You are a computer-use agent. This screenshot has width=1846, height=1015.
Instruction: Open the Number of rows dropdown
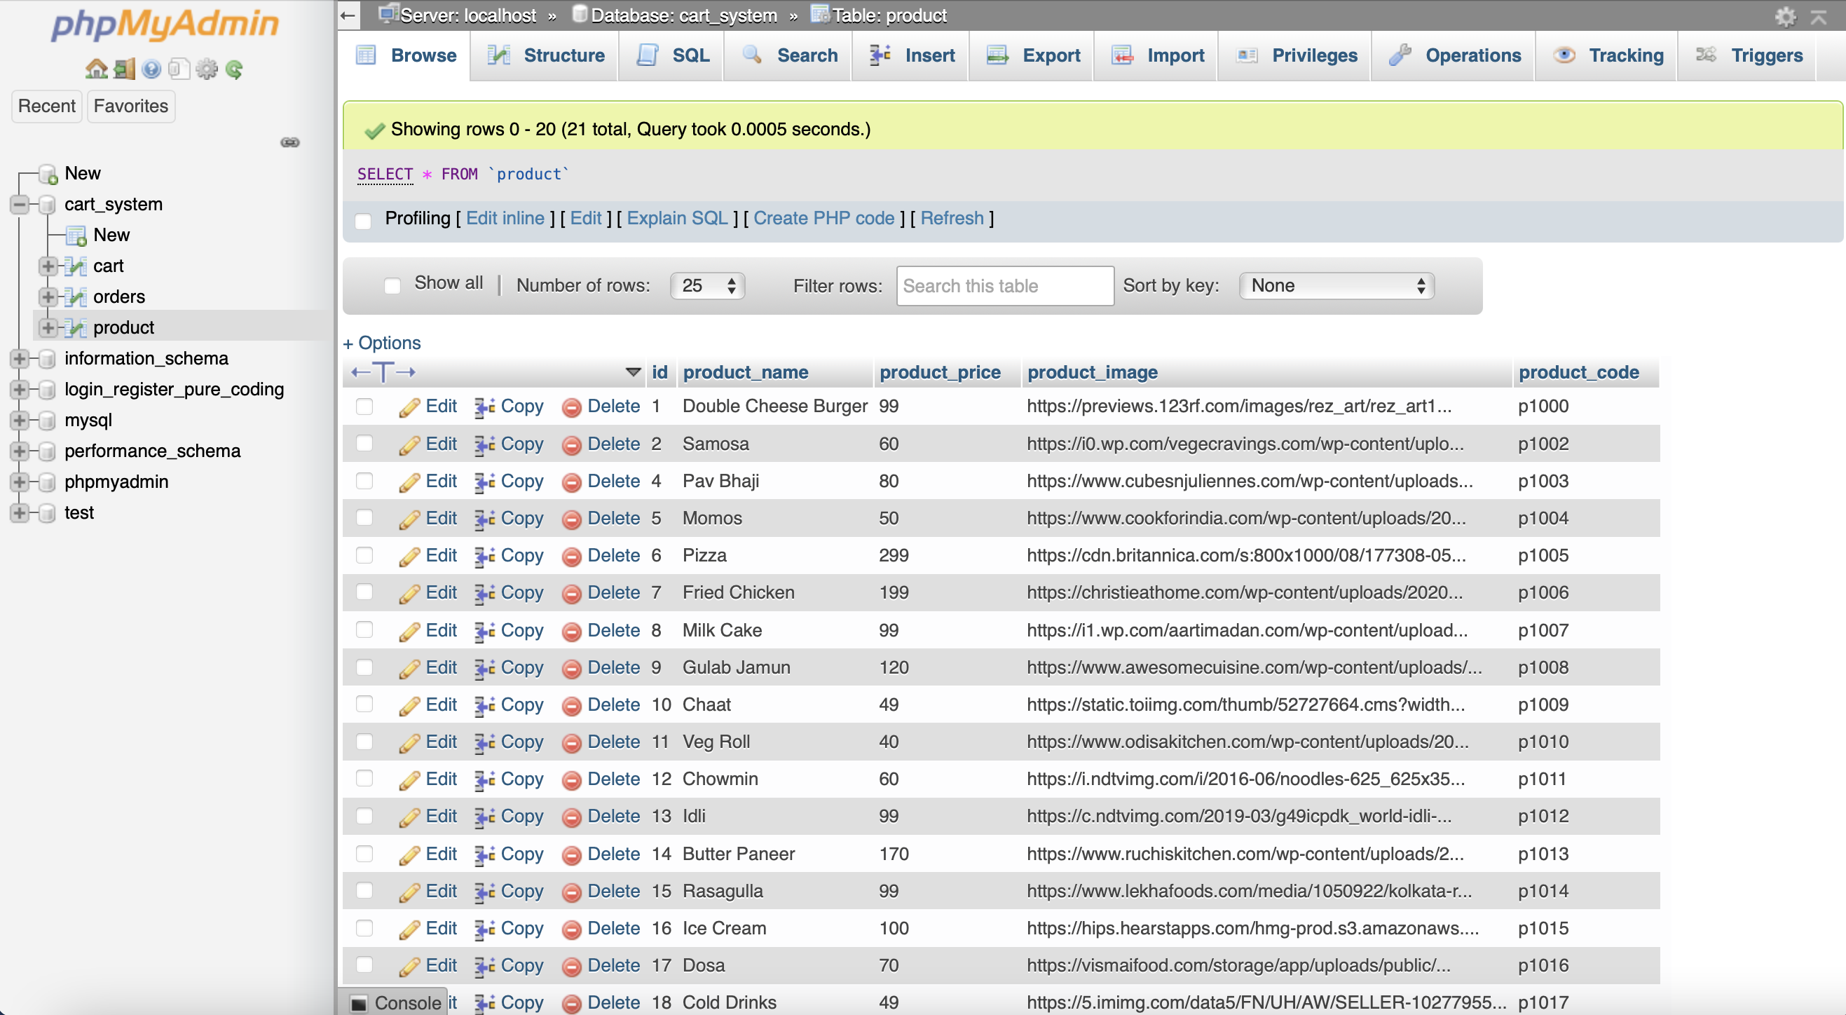pyautogui.click(x=707, y=285)
